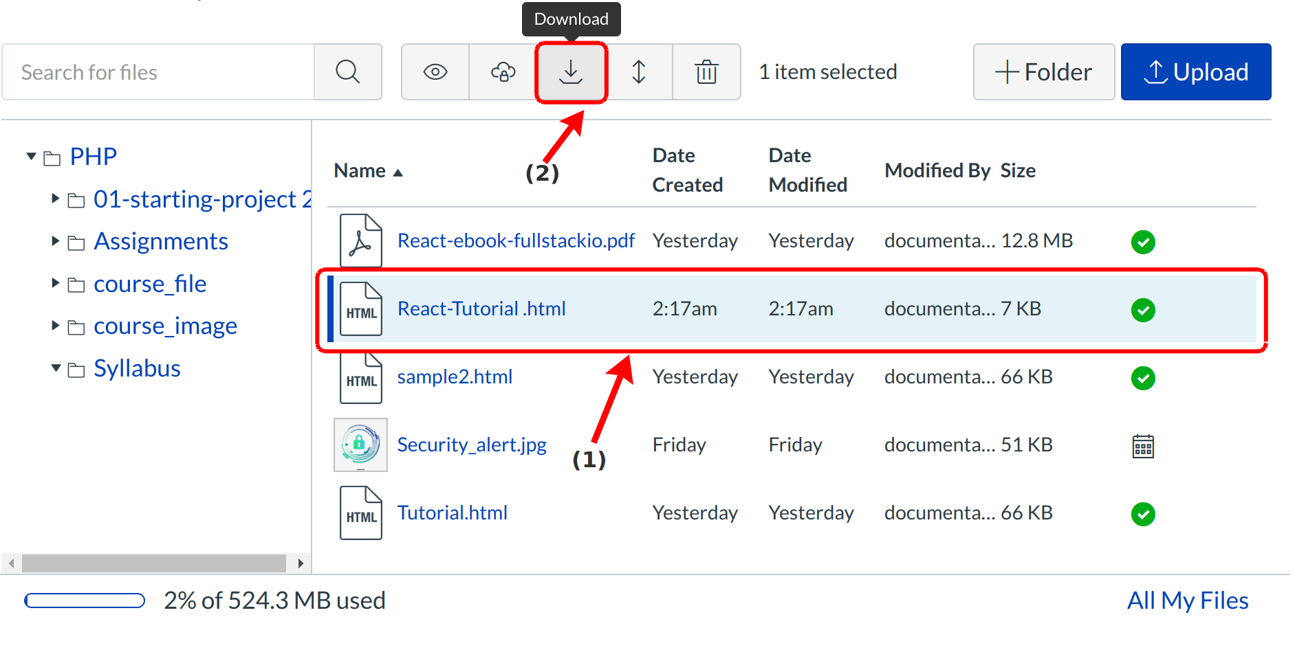This screenshot has height=672, width=1295.
Task: Click the Delete trash can icon
Action: click(x=706, y=72)
